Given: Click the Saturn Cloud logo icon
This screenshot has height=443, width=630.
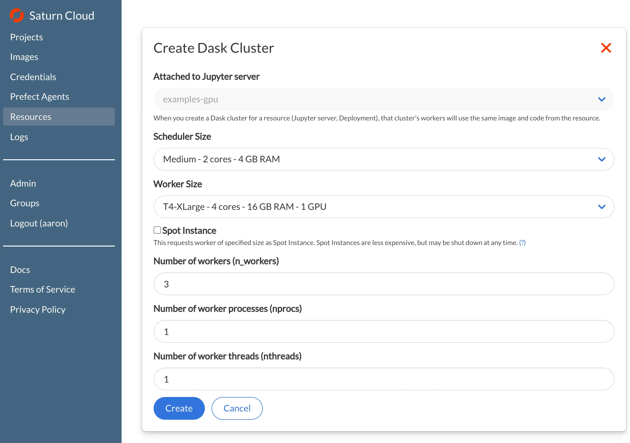Looking at the screenshot, I should (17, 15).
